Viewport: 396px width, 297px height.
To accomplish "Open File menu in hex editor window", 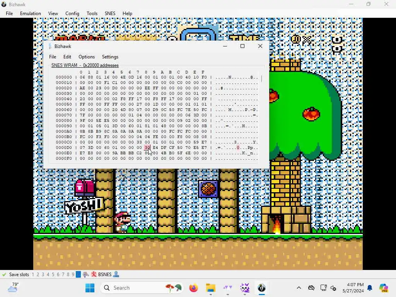I will (53, 57).
